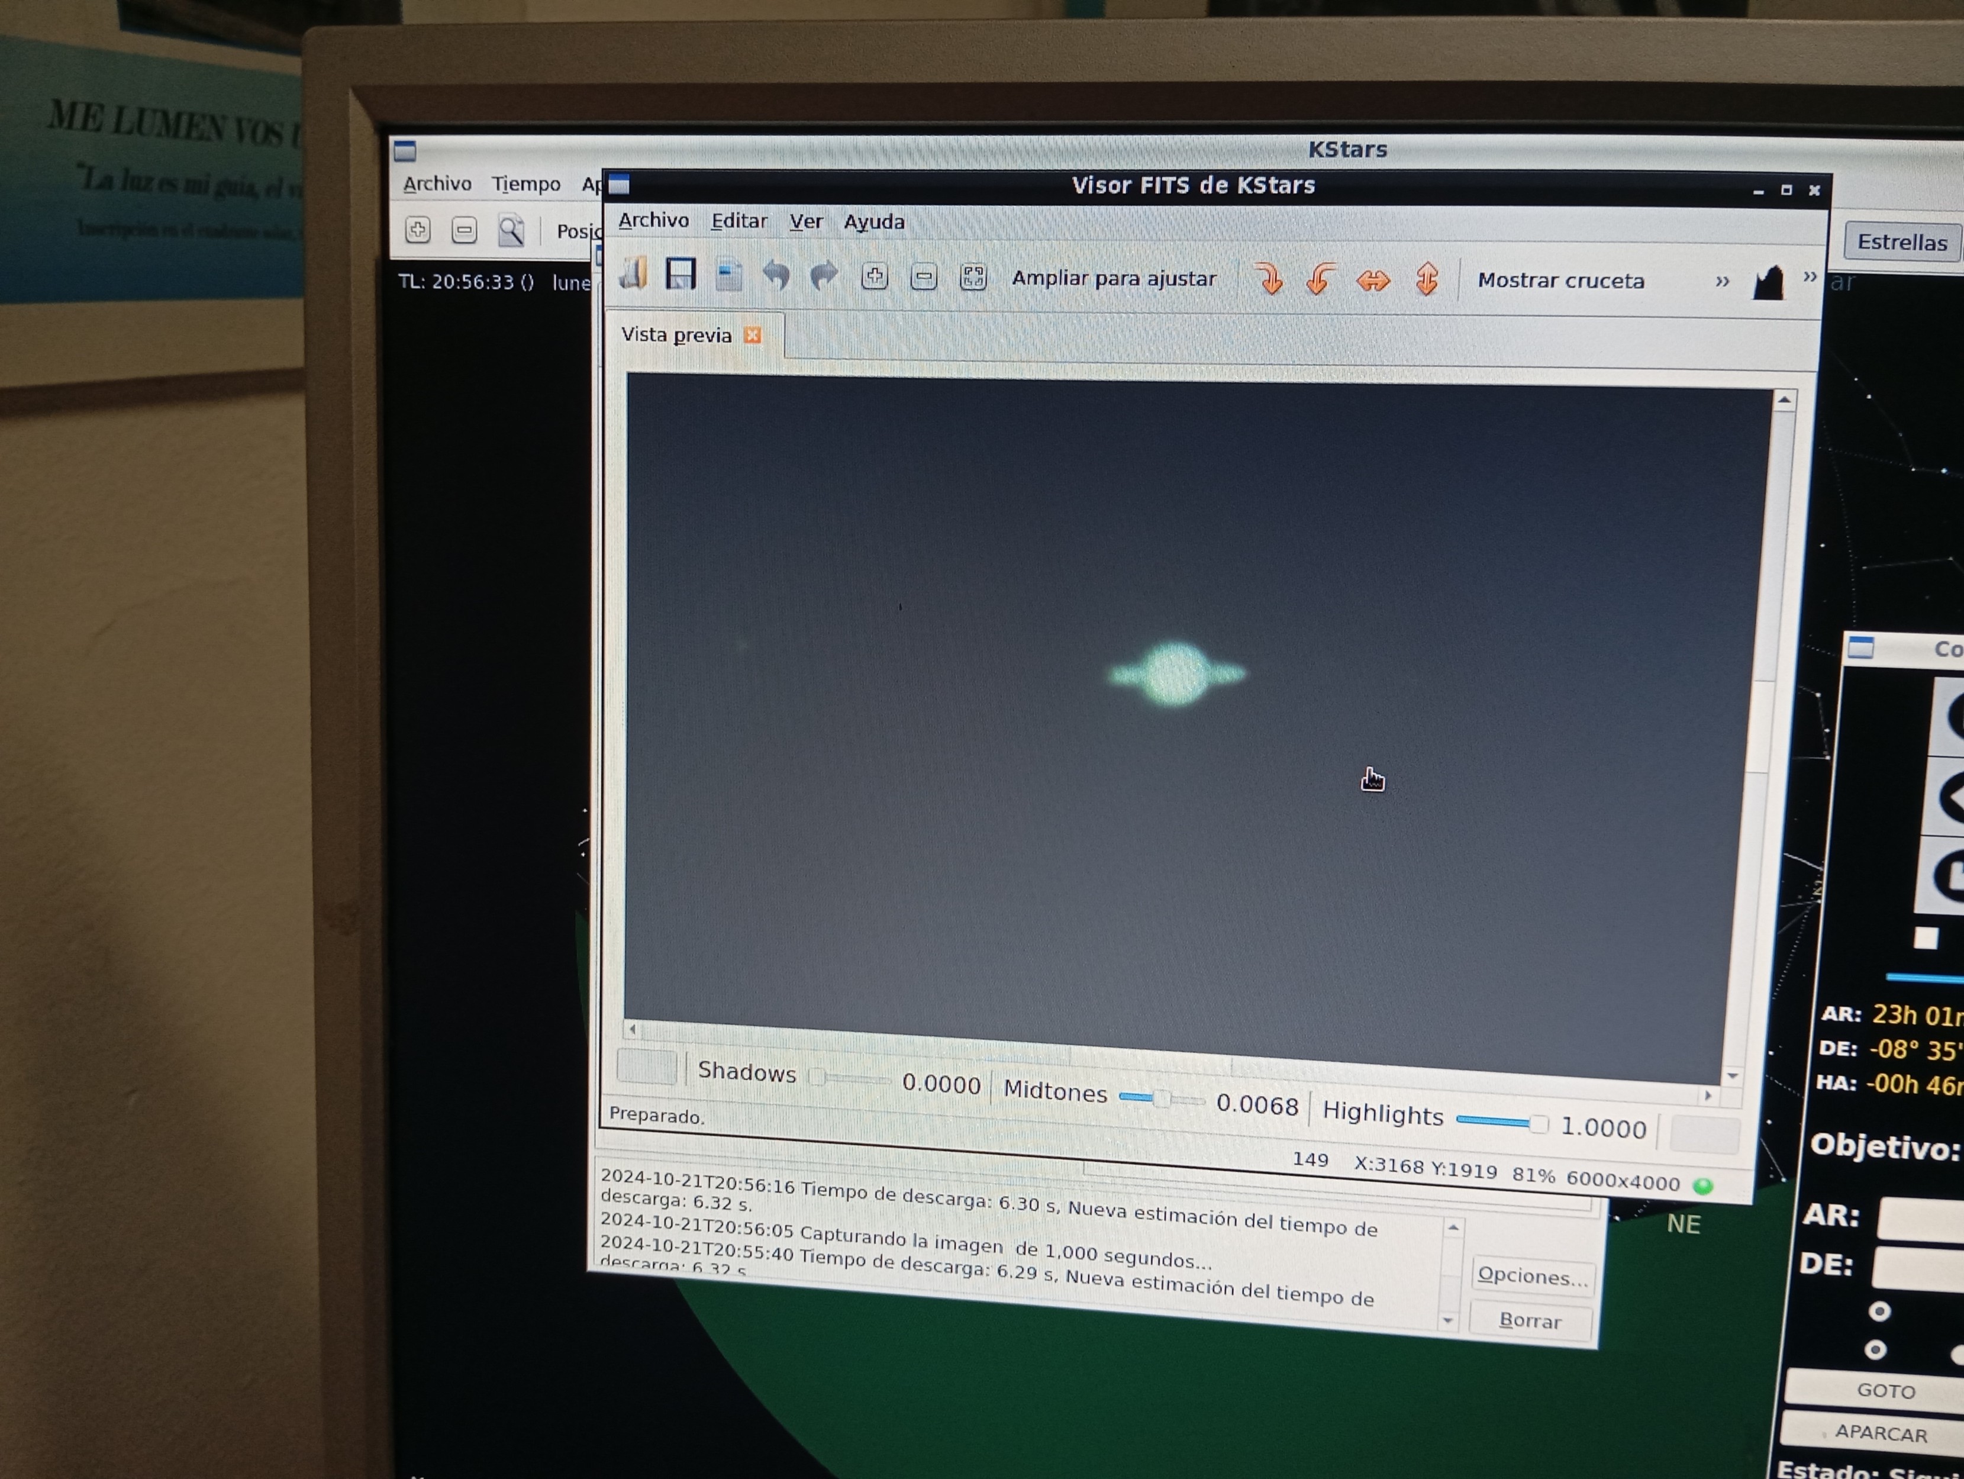Click the Estrellas button in KStars
The height and width of the screenshot is (1479, 1964).
[1902, 241]
